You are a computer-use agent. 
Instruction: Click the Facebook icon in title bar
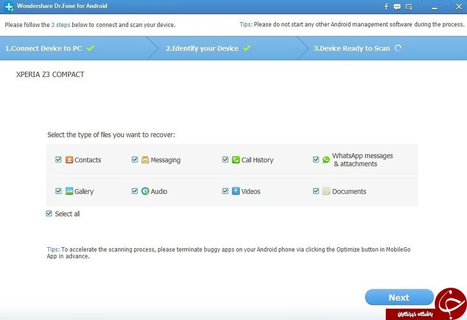(x=386, y=7)
